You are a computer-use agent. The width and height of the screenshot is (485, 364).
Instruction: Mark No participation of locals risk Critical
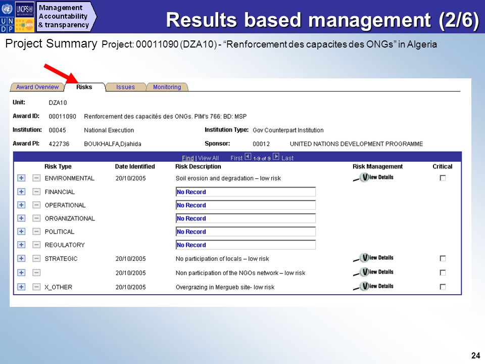point(443,258)
